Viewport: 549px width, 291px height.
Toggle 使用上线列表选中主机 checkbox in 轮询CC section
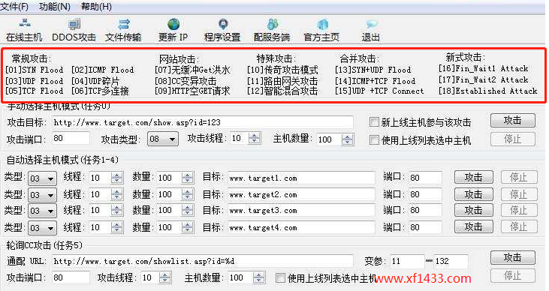280,278
